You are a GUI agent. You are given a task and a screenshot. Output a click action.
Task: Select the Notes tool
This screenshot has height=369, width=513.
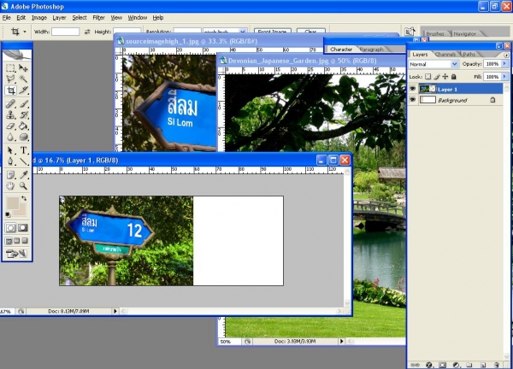tap(10, 175)
